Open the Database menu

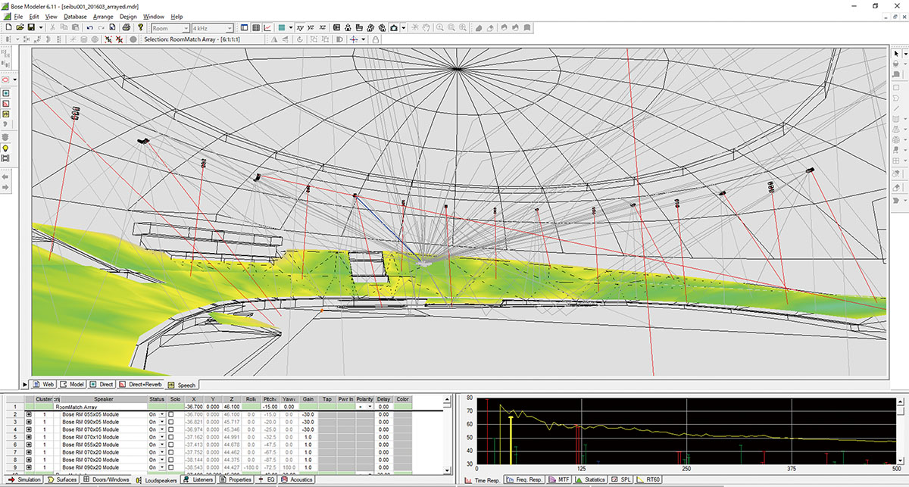(75, 16)
